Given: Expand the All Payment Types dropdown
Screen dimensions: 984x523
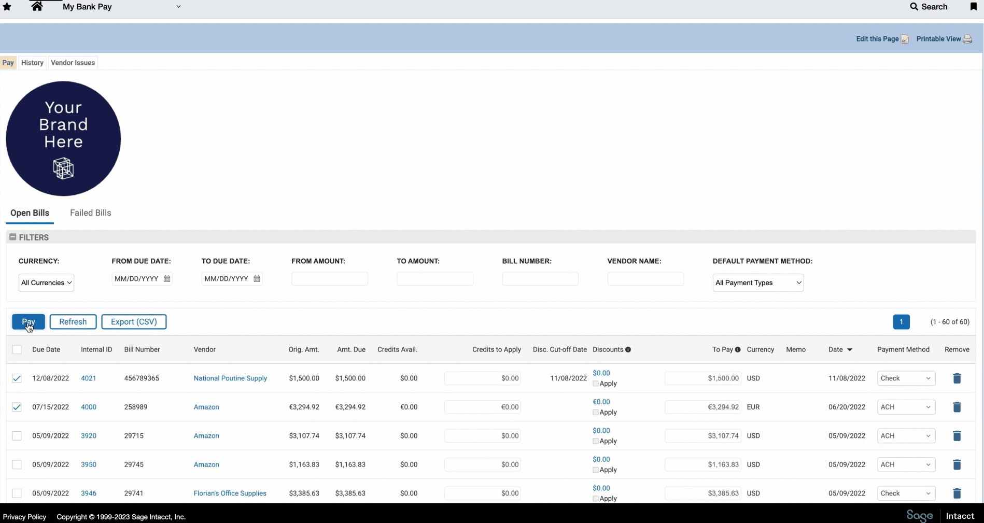Looking at the screenshot, I should coord(757,283).
